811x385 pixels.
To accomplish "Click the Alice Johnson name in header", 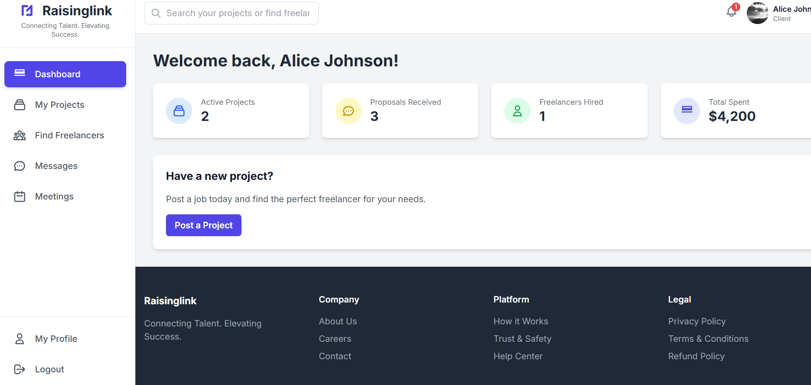I will point(792,9).
